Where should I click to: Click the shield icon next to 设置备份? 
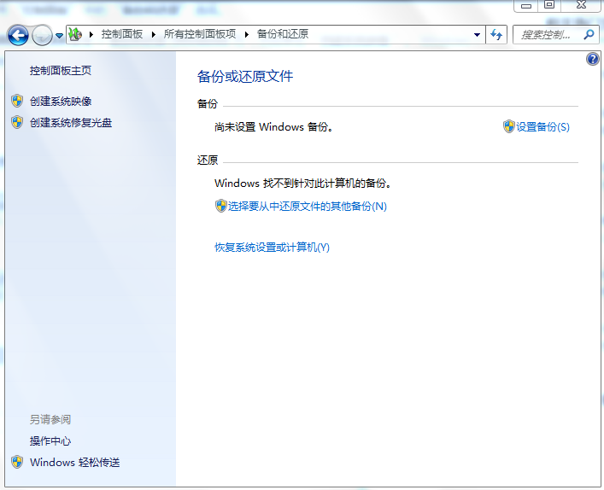coord(509,126)
